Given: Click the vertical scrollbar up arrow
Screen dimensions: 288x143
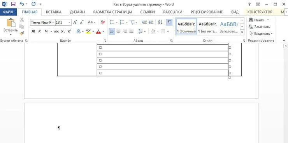Looking at the screenshot, I should [285, 46].
